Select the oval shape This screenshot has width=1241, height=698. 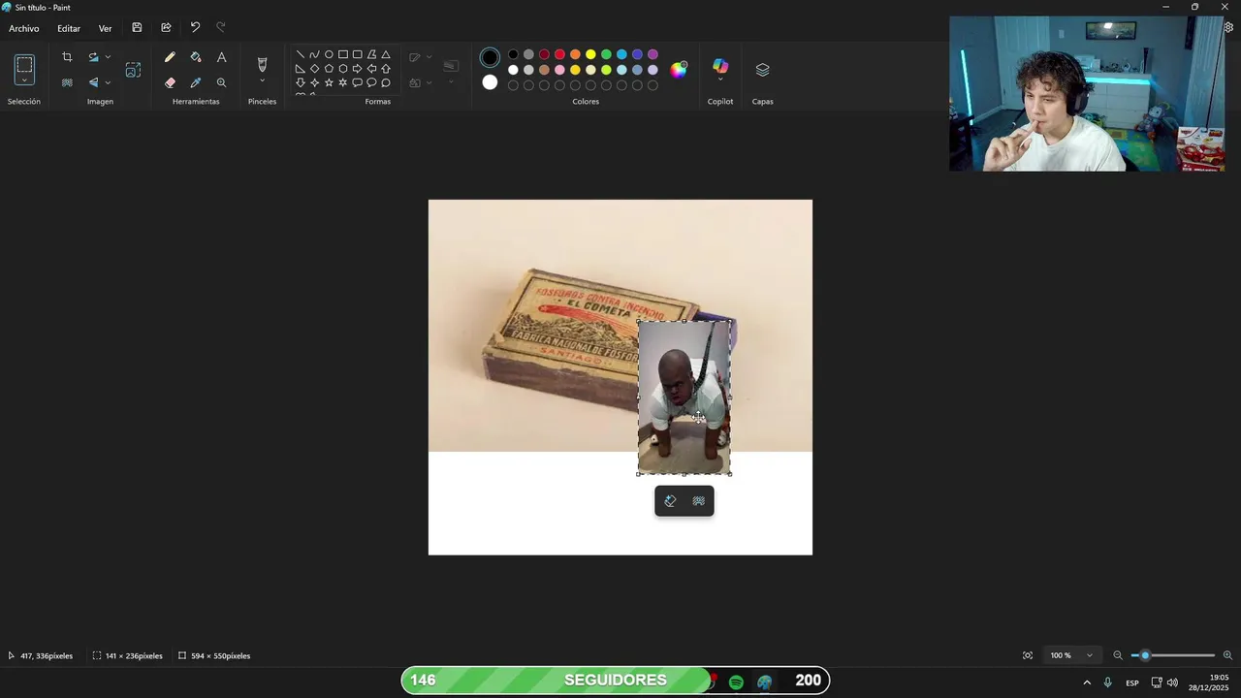coord(329,54)
